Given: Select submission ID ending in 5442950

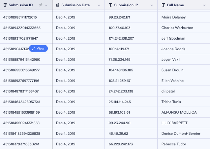Looking at the screenshot, I should 22,59.
